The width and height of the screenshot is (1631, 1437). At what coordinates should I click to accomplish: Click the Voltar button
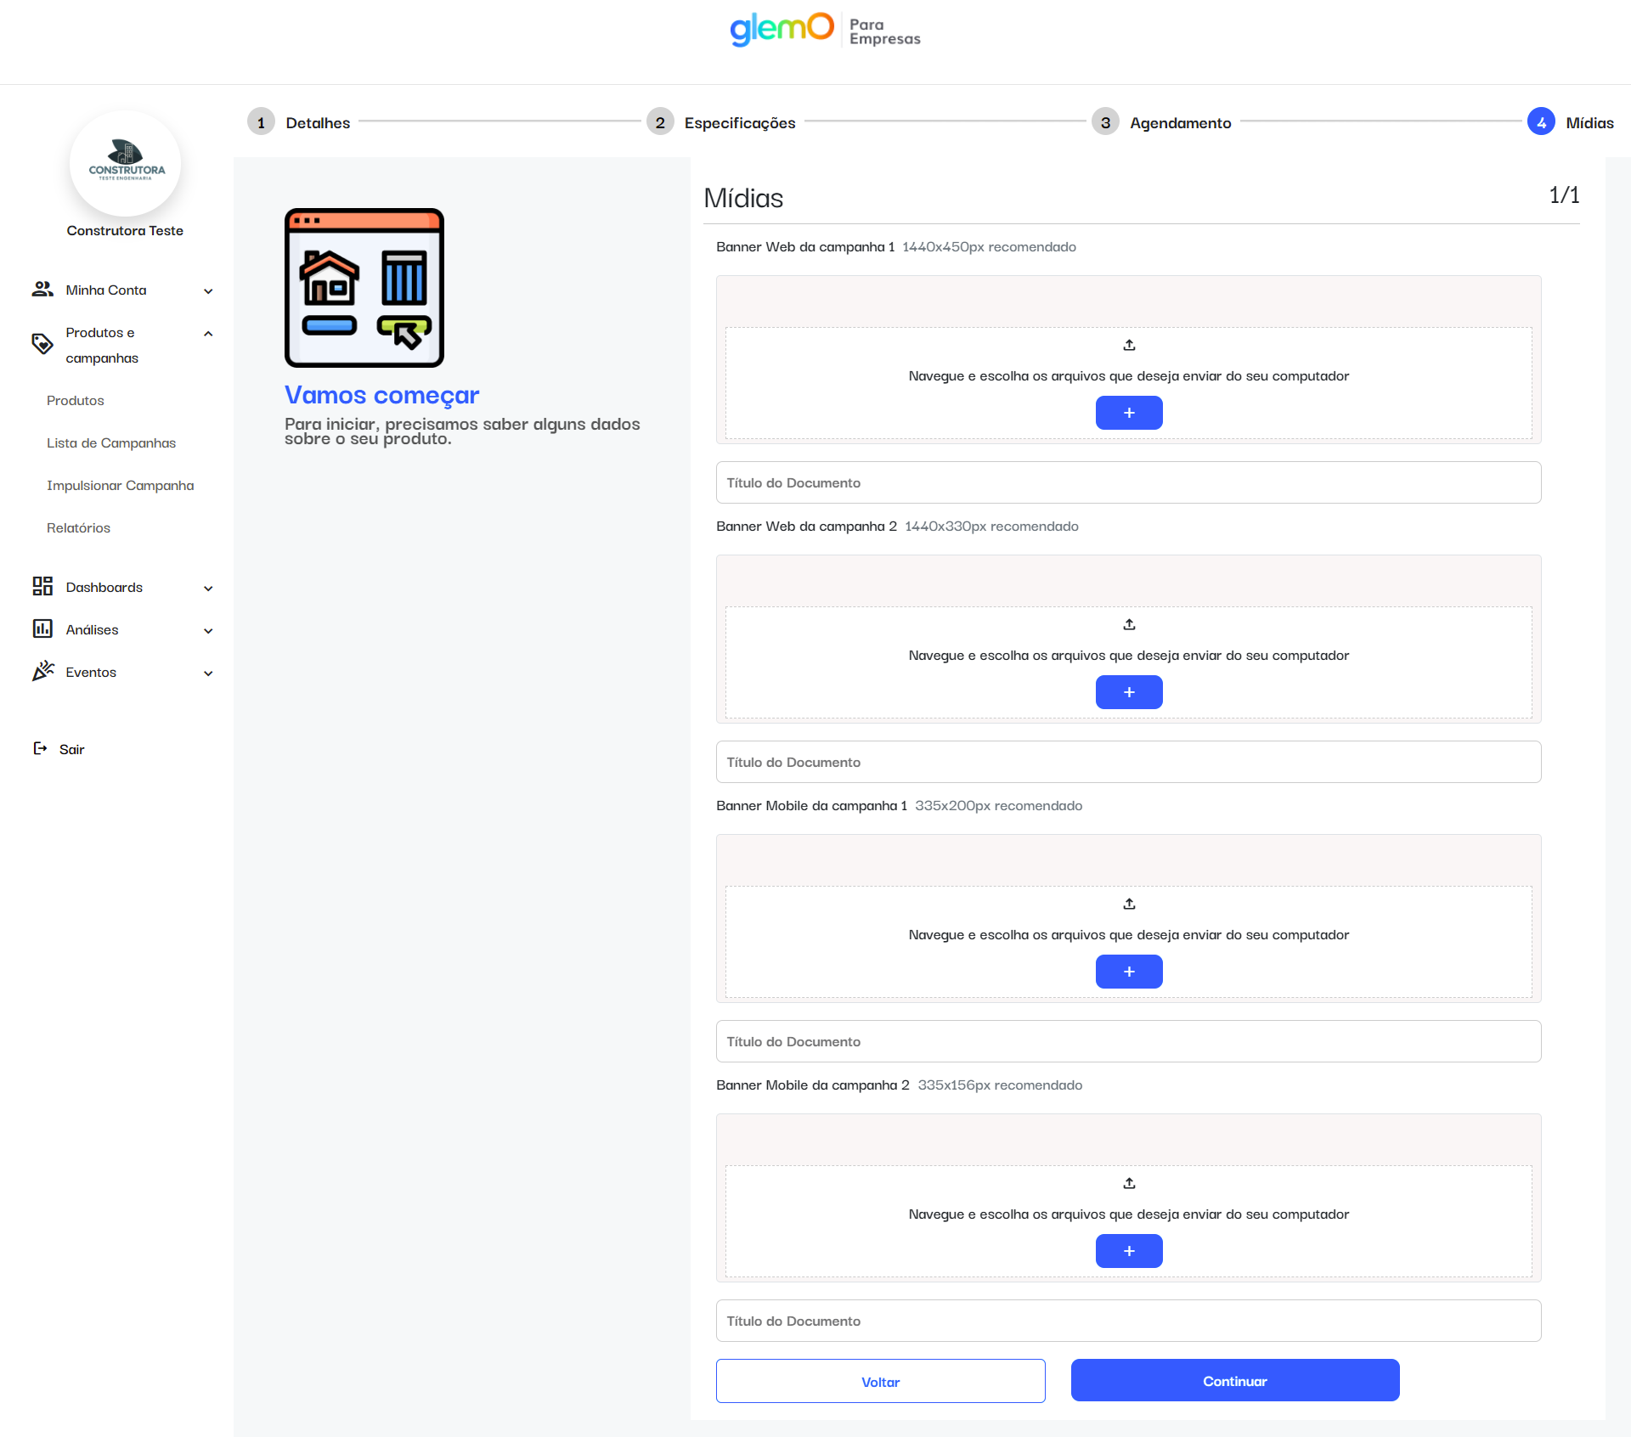[880, 1381]
